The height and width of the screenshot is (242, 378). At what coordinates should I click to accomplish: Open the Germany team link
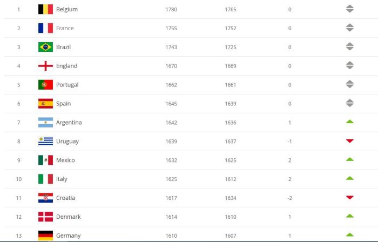tap(68, 236)
